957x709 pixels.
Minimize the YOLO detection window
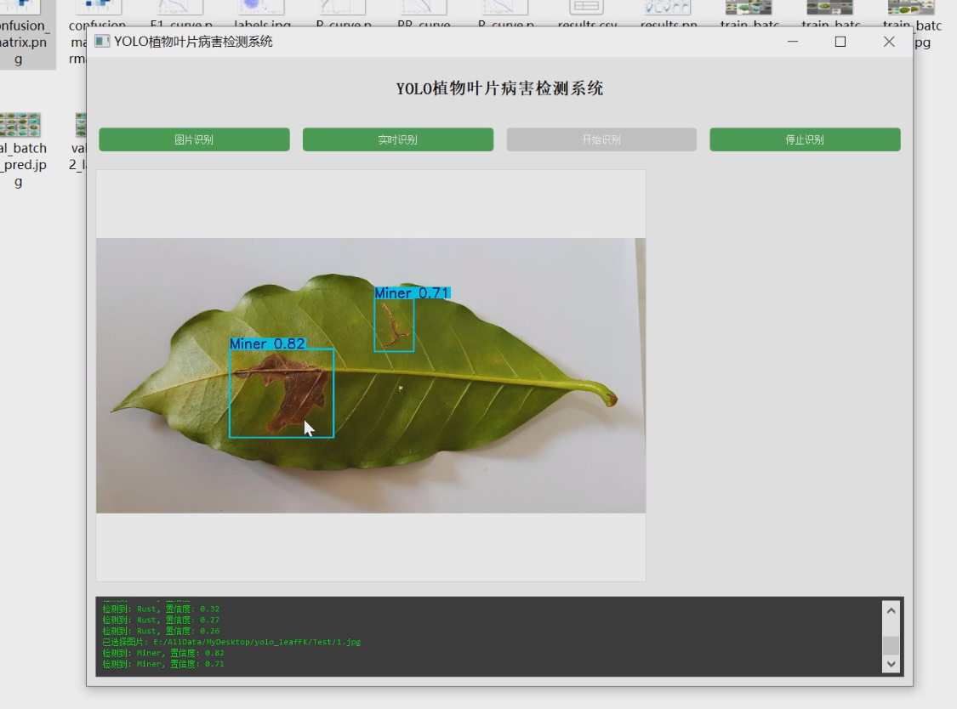(793, 42)
